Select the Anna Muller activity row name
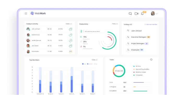Screen dimensions: 174x95 coord(35,51)
